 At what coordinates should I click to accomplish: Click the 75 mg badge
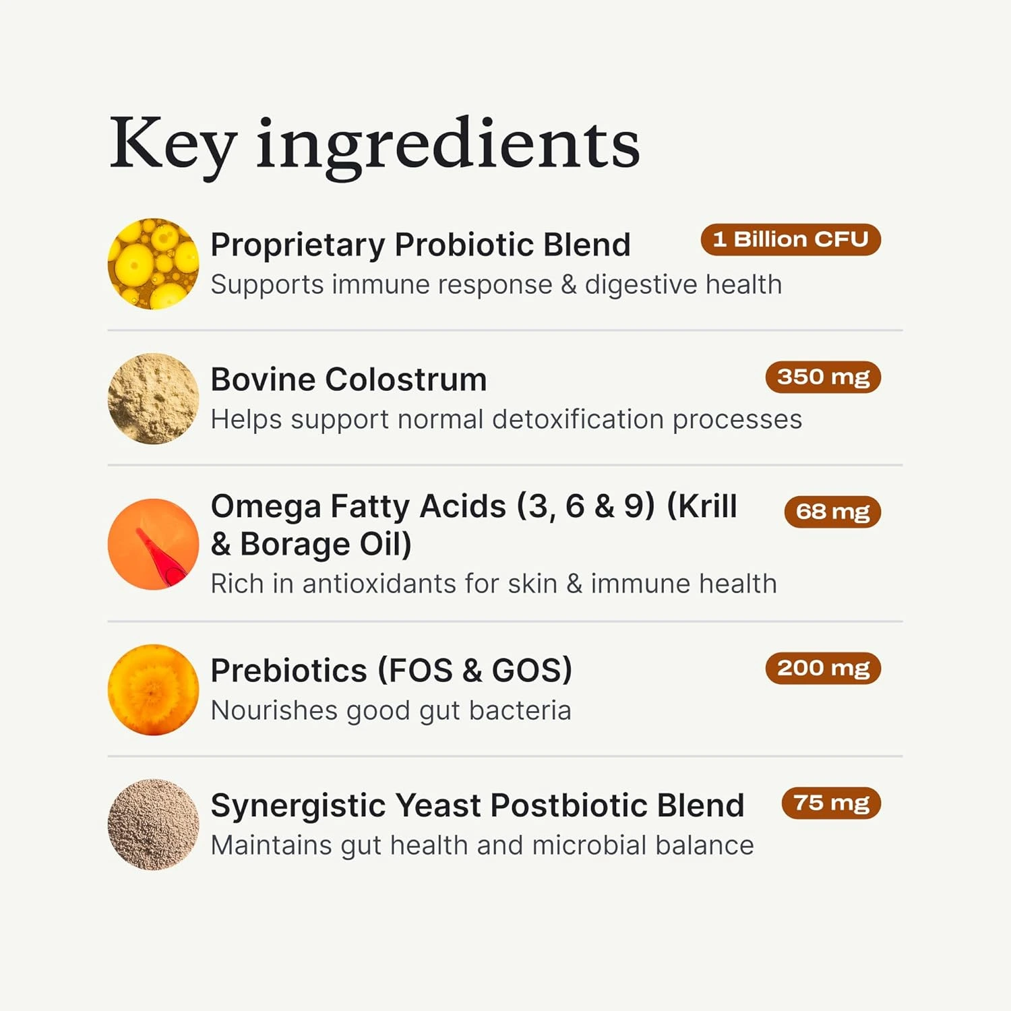(x=831, y=803)
